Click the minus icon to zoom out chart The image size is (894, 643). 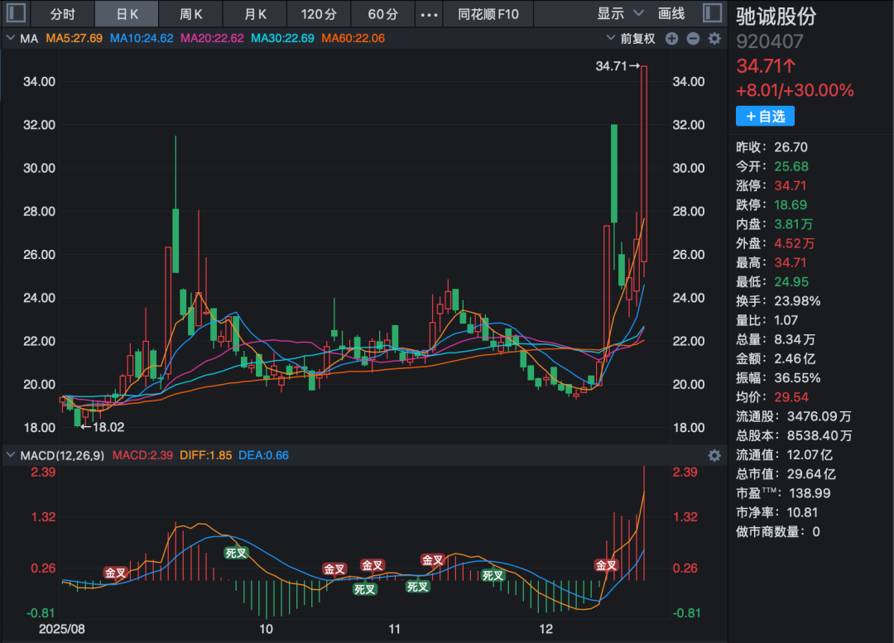pyautogui.click(x=693, y=39)
